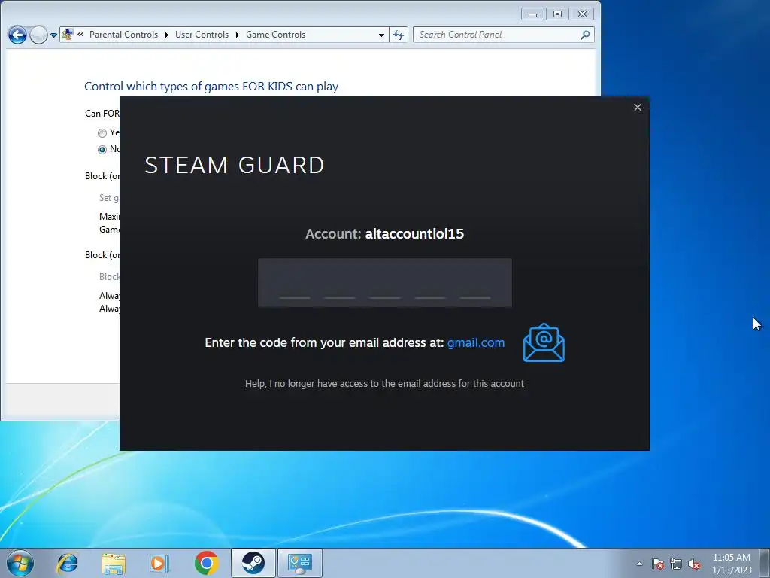Click 'Control which types of games' heading

coord(211,86)
